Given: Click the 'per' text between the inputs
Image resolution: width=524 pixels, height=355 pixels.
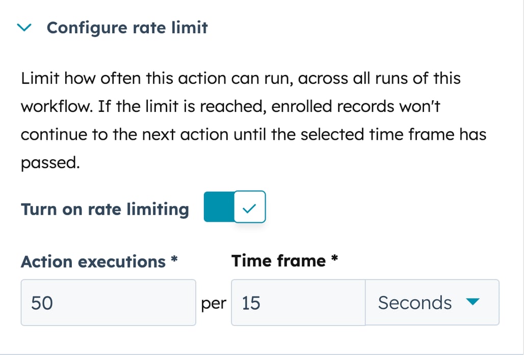Looking at the screenshot, I should tap(214, 304).
